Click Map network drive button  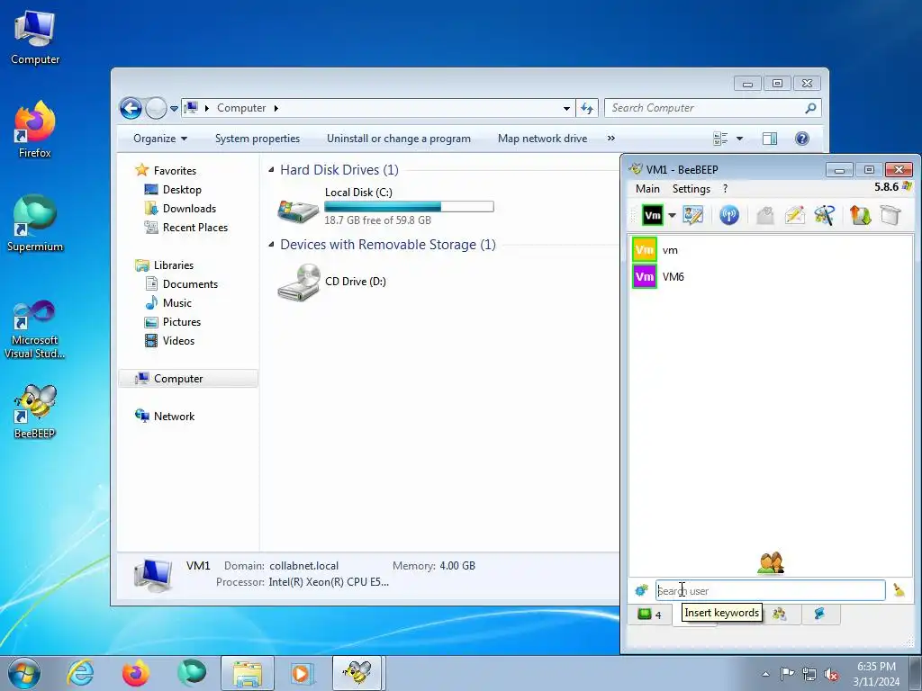pos(542,139)
